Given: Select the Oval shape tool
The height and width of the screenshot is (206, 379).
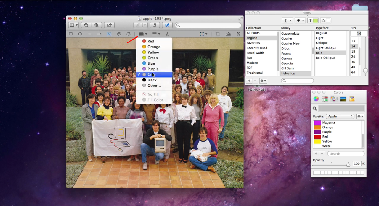Looking at the screenshot, I should tap(80, 34).
